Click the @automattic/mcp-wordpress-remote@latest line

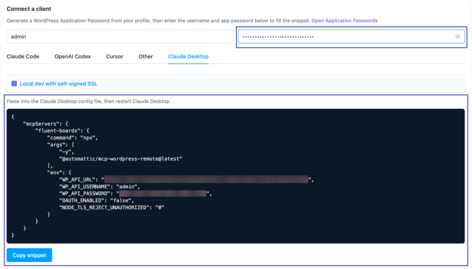tap(121, 158)
